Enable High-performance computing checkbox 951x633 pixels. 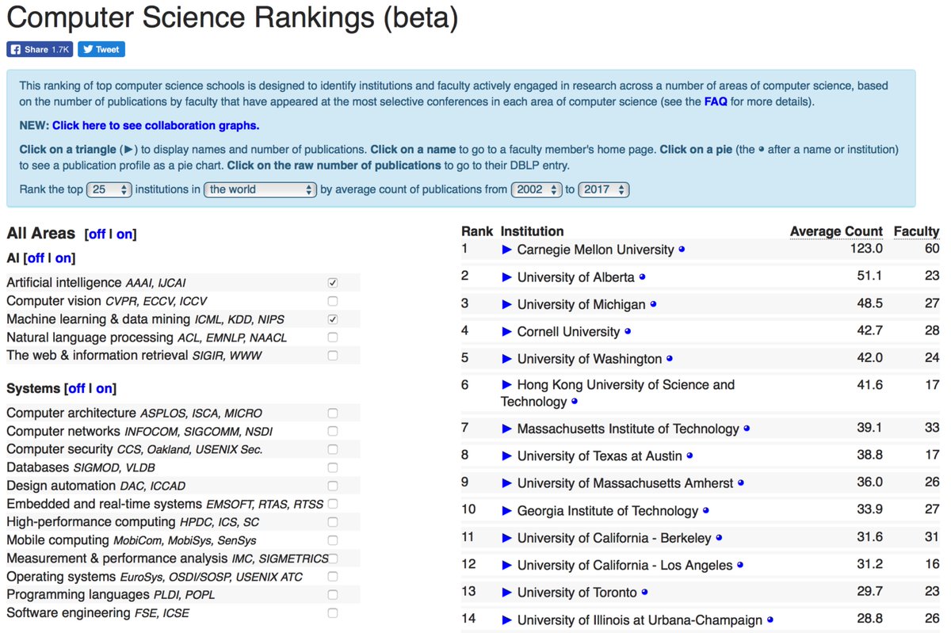click(x=333, y=522)
